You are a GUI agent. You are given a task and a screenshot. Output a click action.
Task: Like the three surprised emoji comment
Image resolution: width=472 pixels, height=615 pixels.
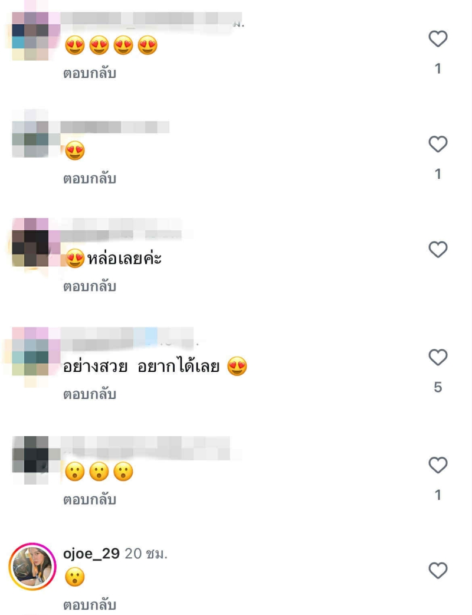click(x=438, y=465)
